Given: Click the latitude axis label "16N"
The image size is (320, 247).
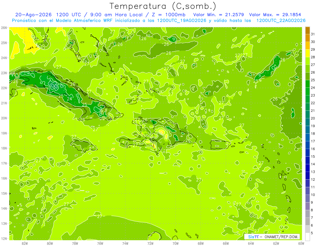Looking at the screenshot, I should pos(4,178).
